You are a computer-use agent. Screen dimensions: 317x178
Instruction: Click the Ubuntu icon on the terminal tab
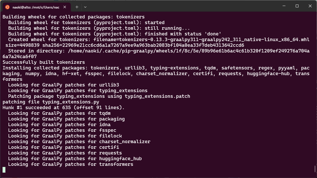point(7,7)
